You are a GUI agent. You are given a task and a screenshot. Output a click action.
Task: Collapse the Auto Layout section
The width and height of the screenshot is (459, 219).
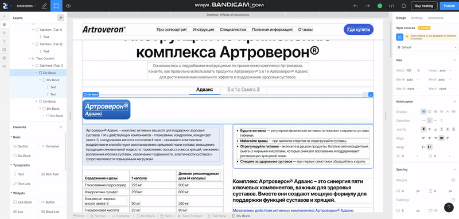tap(454, 101)
